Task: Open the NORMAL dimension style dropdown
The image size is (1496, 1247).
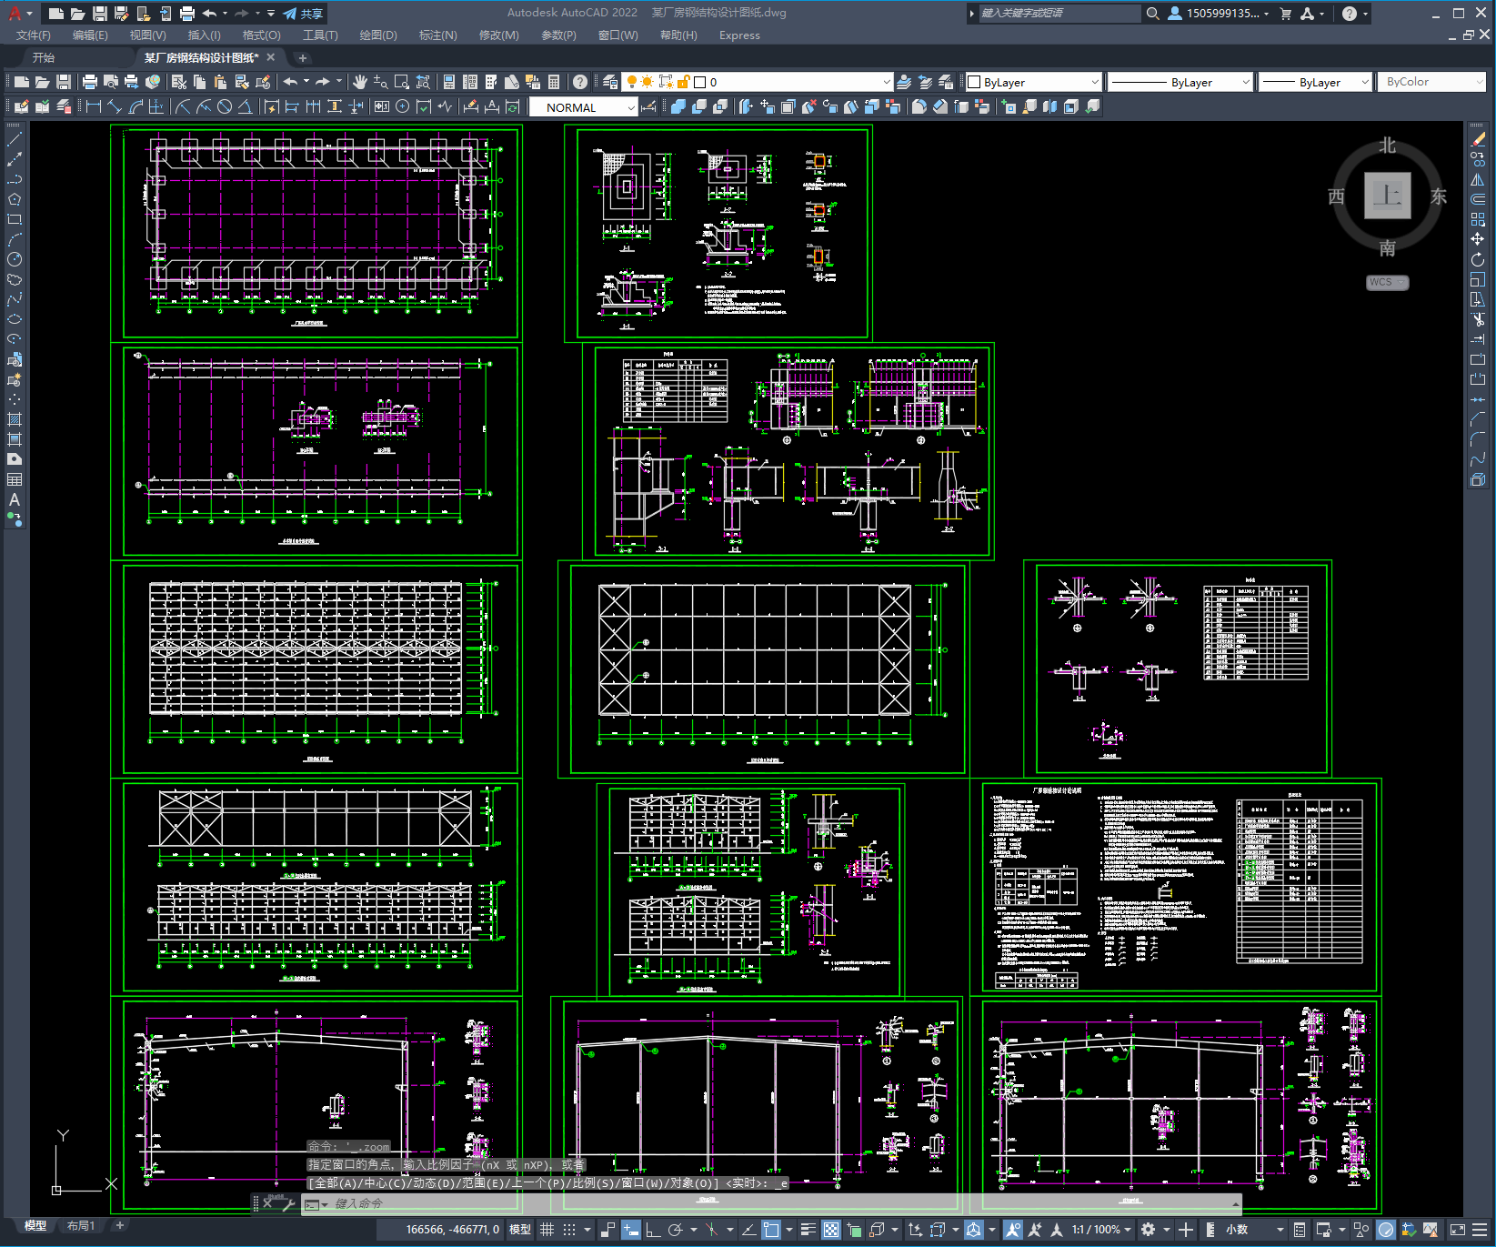Action: click(584, 107)
